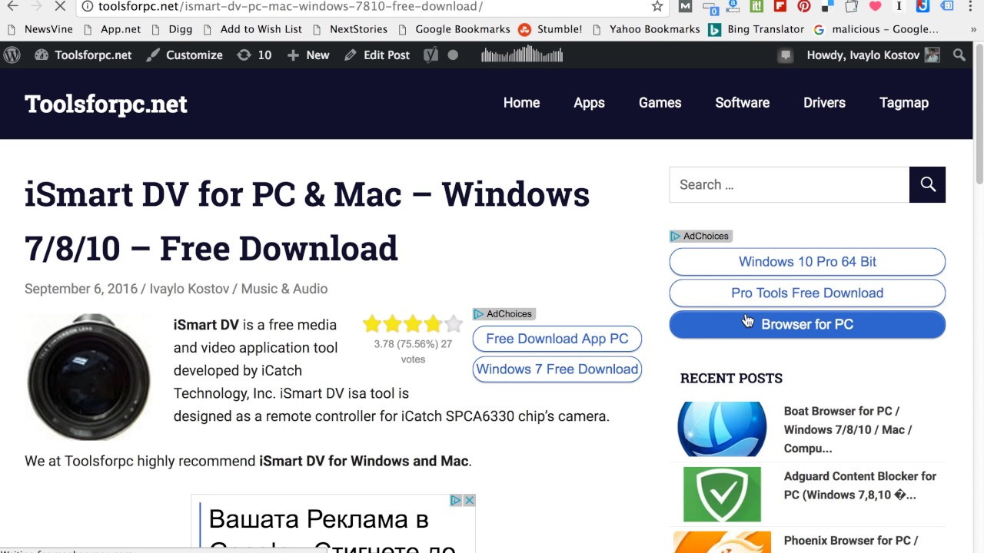Go back with the browser back arrow

pos(12,6)
